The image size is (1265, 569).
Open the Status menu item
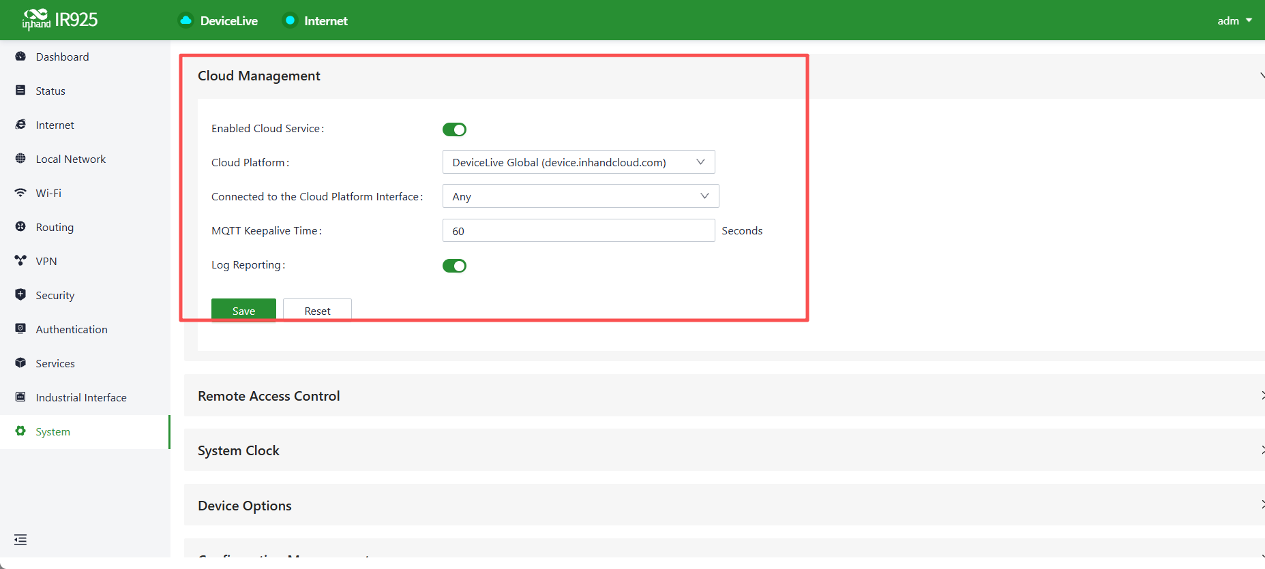(x=85, y=91)
